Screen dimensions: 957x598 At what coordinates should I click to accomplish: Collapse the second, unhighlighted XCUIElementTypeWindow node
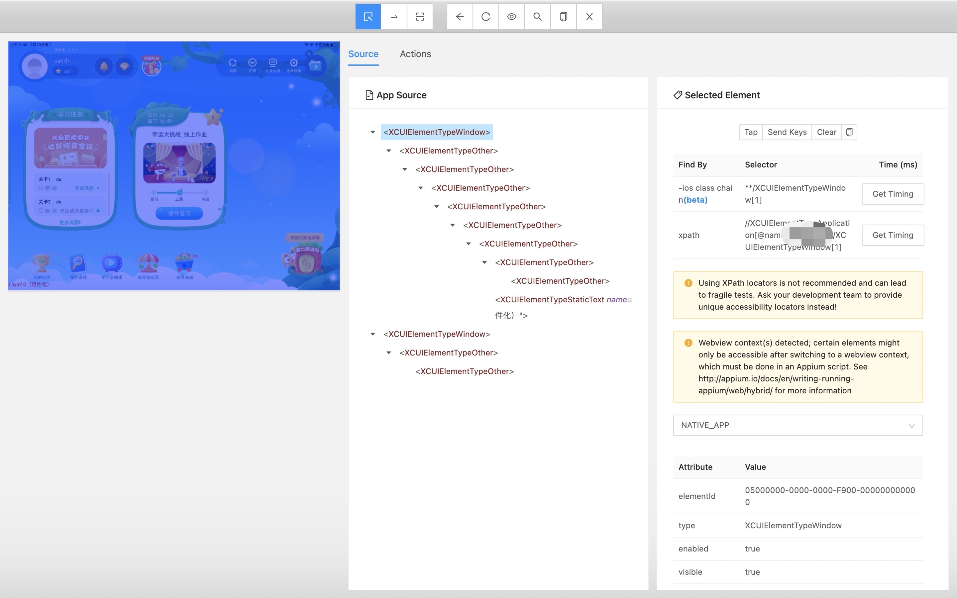tap(372, 334)
